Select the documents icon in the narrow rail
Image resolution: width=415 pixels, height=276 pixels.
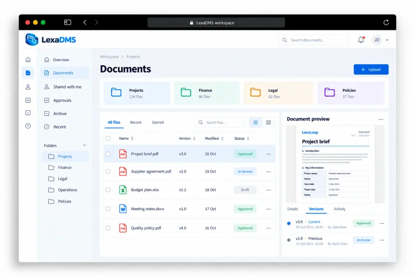point(28,72)
